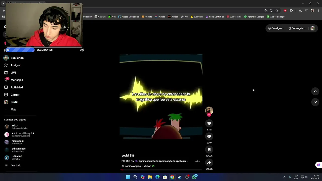
Task: Open the #phineasandferb hashtag
Action: (x=148, y=161)
